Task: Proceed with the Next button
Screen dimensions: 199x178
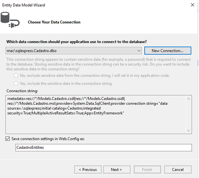Action: tap(117, 169)
